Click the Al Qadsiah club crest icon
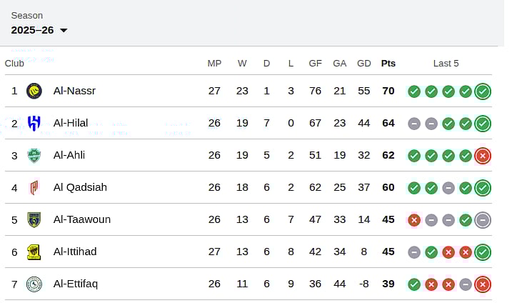This screenshot has height=303, width=532. coord(34,187)
